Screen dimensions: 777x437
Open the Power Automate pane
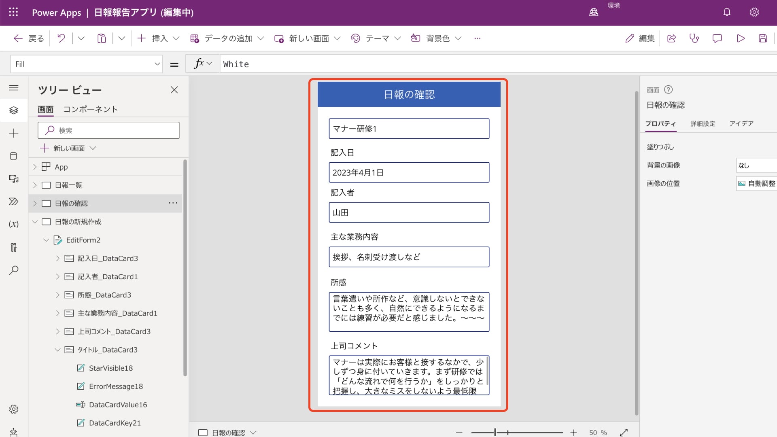point(14,201)
